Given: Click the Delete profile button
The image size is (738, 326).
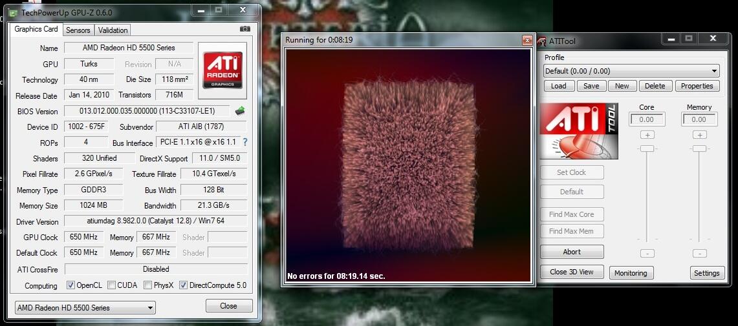Looking at the screenshot, I should point(655,86).
